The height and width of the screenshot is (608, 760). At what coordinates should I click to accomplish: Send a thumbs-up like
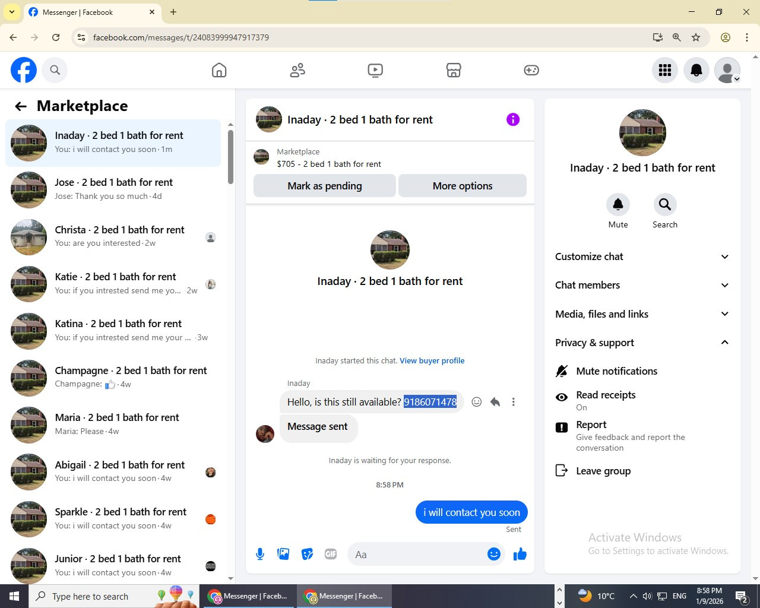click(520, 554)
